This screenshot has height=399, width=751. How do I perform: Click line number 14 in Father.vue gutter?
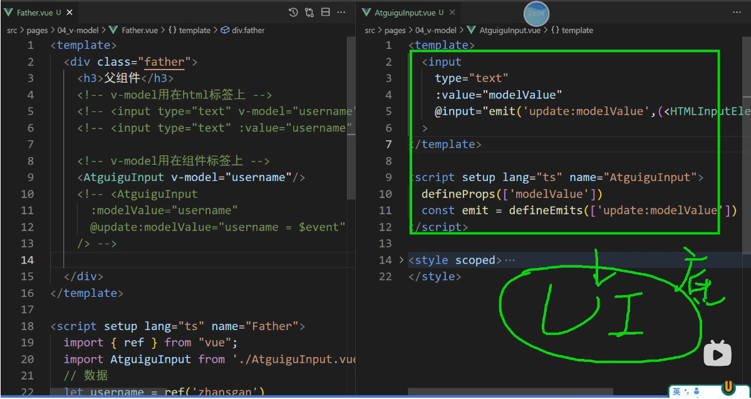[x=28, y=260]
